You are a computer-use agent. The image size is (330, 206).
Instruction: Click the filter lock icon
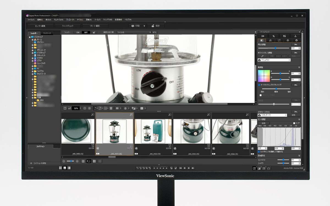[94, 32]
